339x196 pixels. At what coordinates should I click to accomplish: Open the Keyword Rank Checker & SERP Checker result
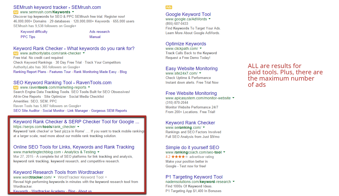(76, 122)
